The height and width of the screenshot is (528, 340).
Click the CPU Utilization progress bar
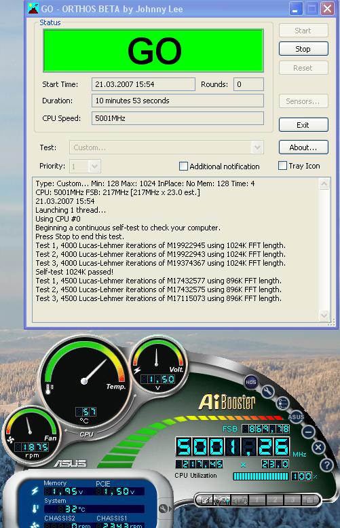point(261,476)
